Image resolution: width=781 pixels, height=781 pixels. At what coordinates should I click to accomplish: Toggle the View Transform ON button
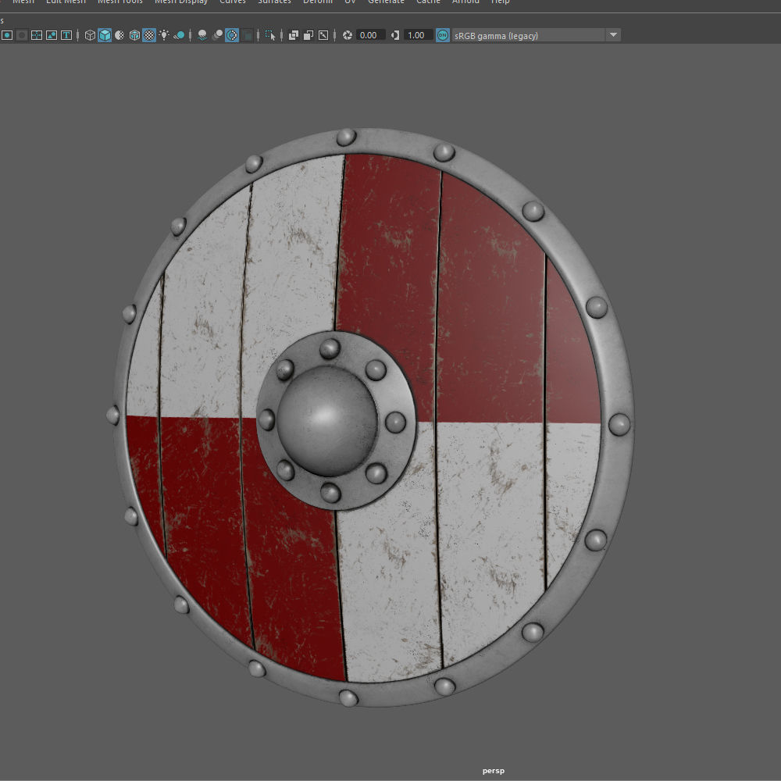(443, 35)
